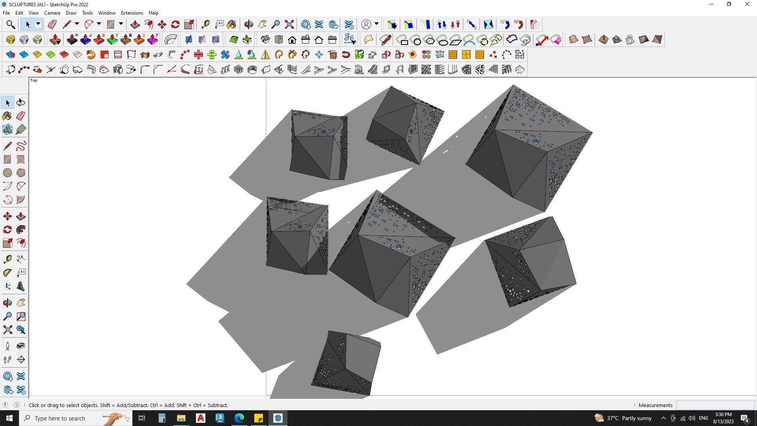Open the weather widget showing 37°C
Image resolution: width=757 pixels, height=426 pixels.
623,418
